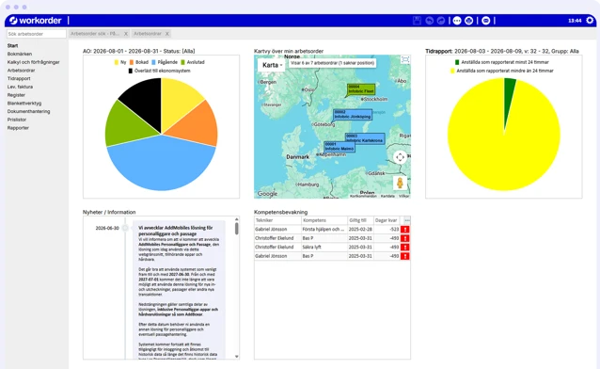Sort by the 'Tekniker' column header
Viewport: 600px width, 369px height.
277,220
